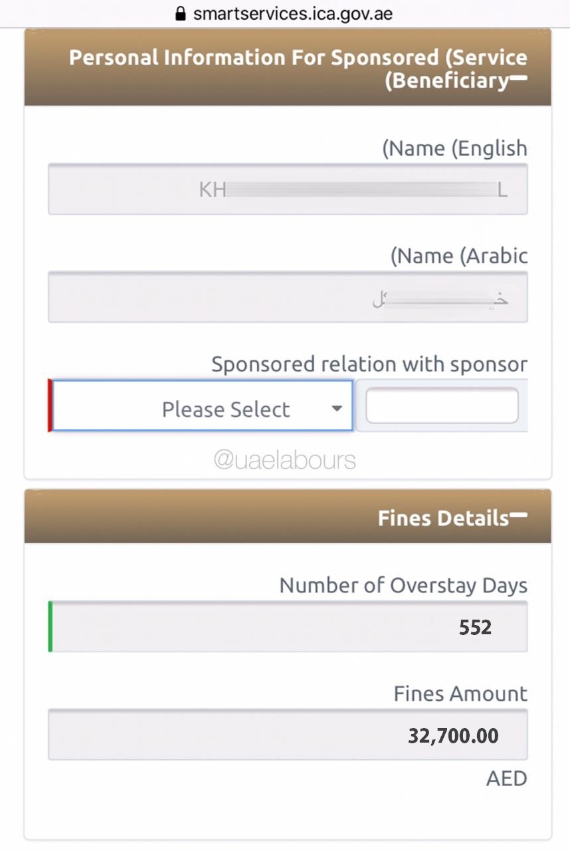Focus the Name (English) text field
570x851 pixels.
tap(288, 189)
